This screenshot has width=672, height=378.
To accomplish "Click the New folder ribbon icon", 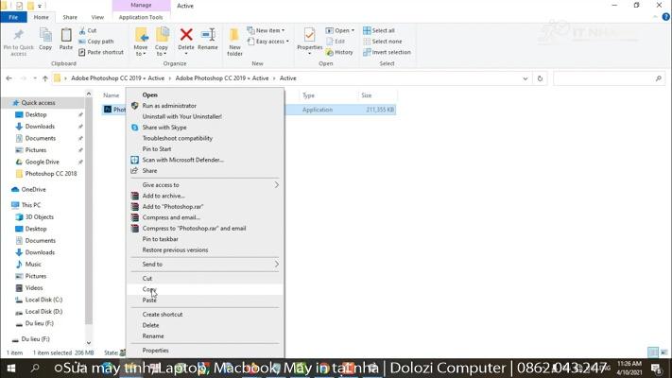I will coord(234,40).
